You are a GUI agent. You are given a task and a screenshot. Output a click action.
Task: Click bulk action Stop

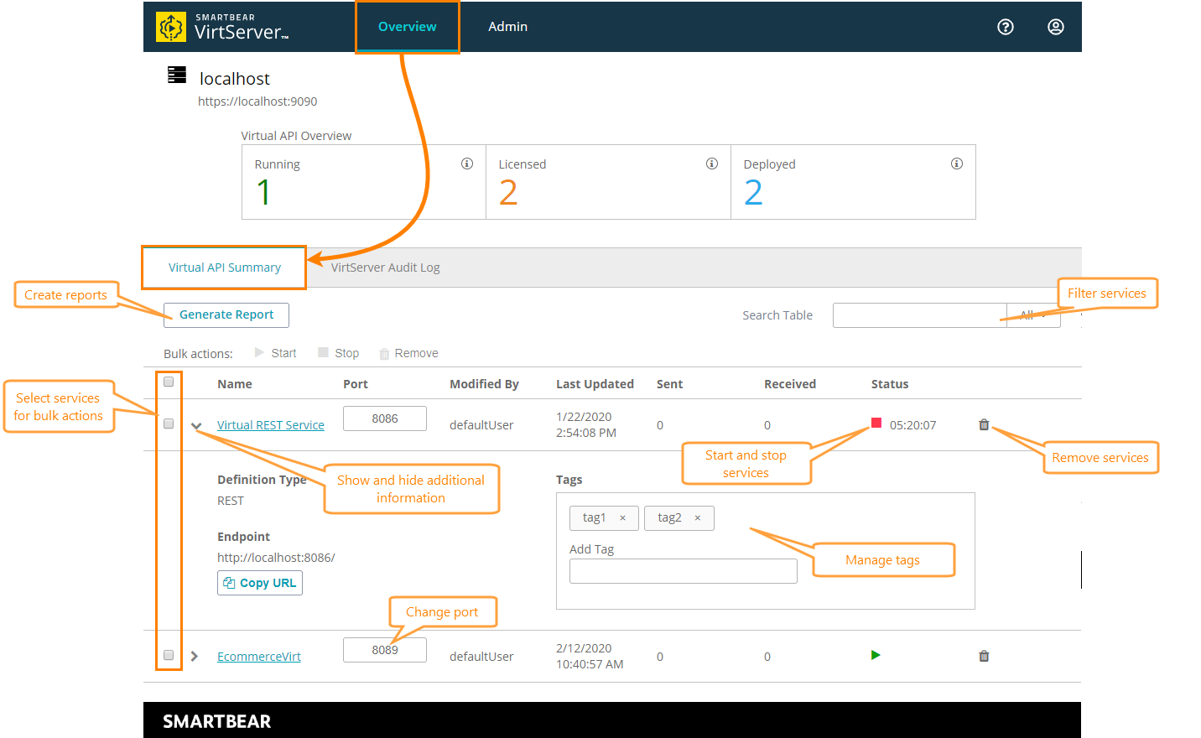(x=339, y=353)
